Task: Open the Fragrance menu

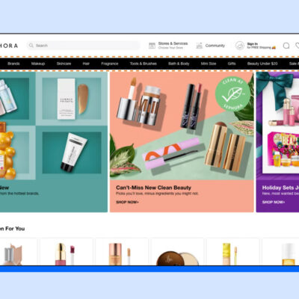Action: 110,64
